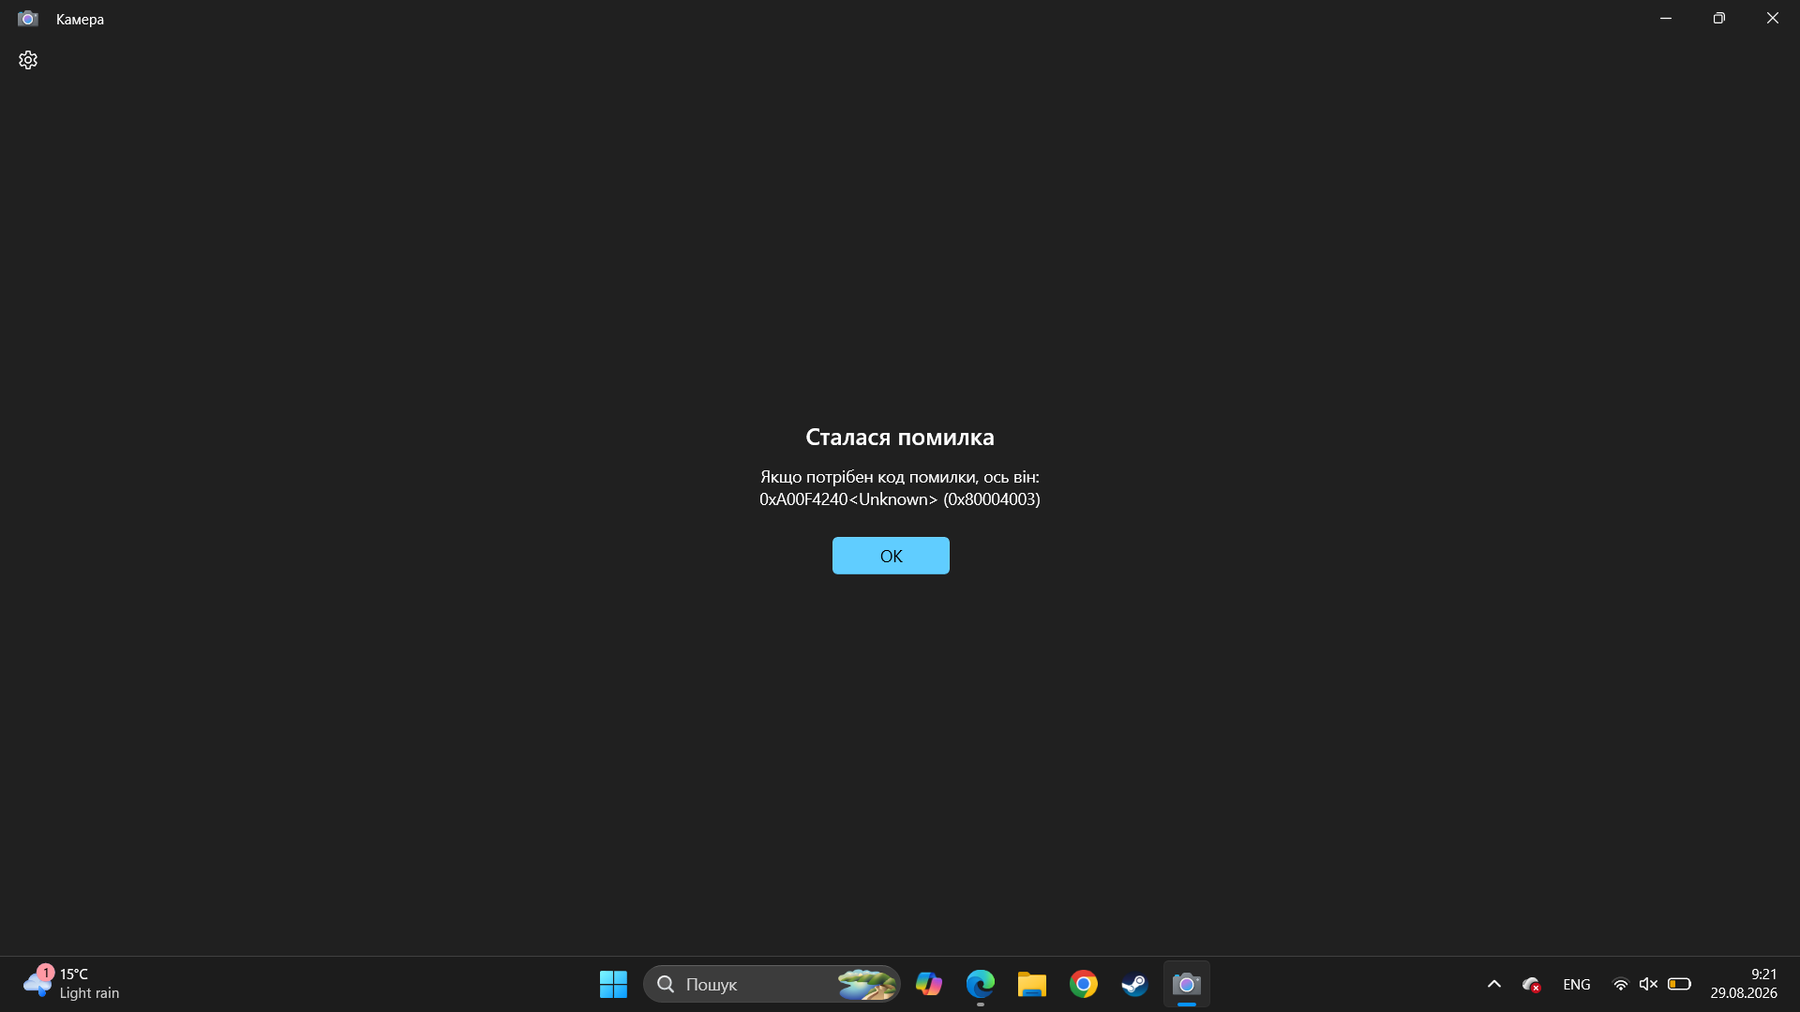The width and height of the screenshot is (1800, 1012).
Task: Click the error code 0xA00F4240 text
Action: (x=900, y=499)
